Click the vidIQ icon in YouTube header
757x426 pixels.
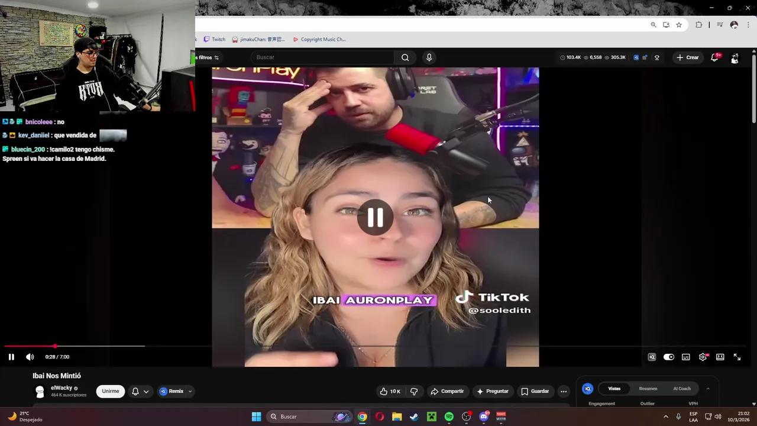point(636,57)
